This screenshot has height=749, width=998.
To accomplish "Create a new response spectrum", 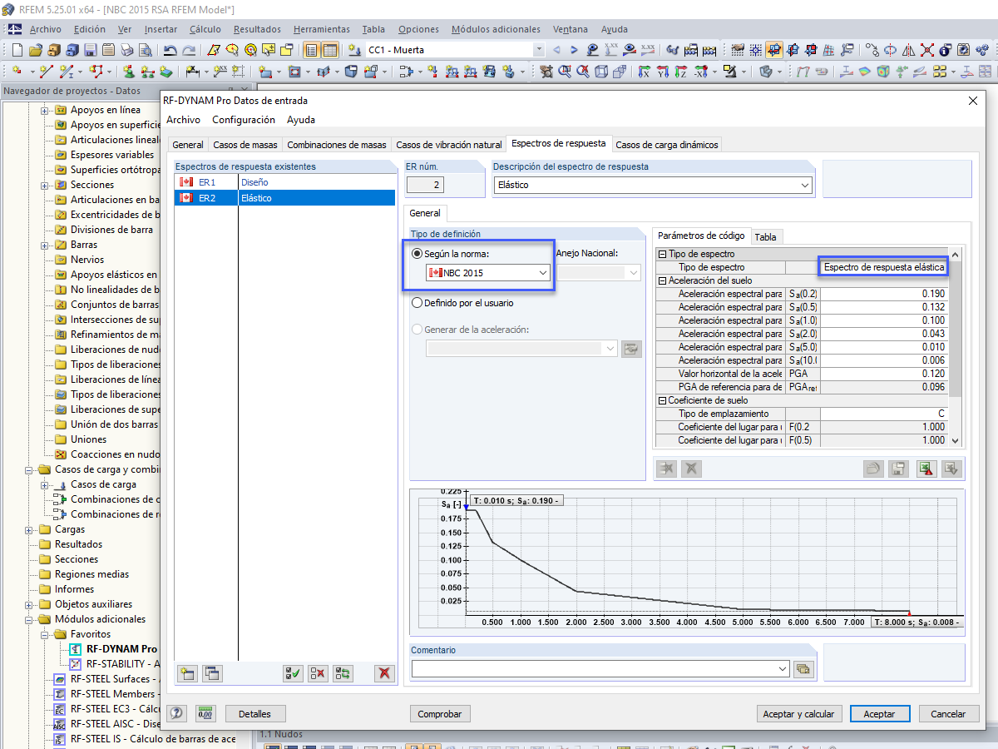I will point(188,673).
